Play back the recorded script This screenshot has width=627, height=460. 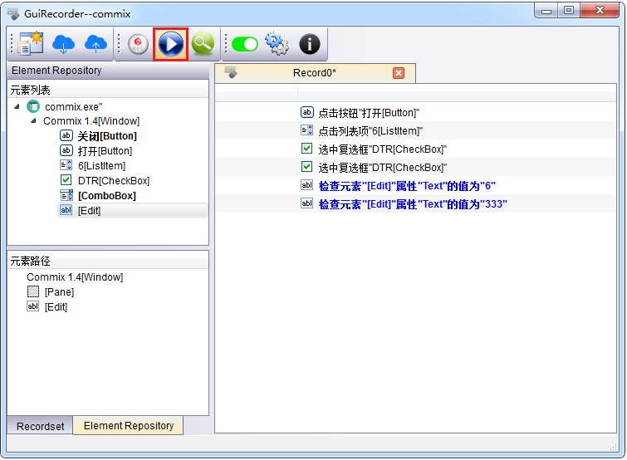[x=171, y=44]
